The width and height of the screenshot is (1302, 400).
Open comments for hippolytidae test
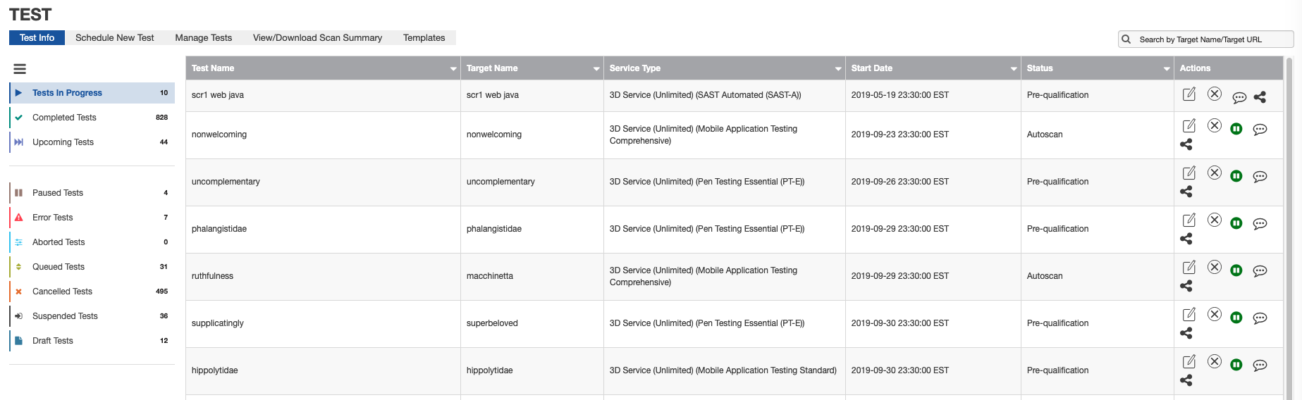coord(1260,365)
